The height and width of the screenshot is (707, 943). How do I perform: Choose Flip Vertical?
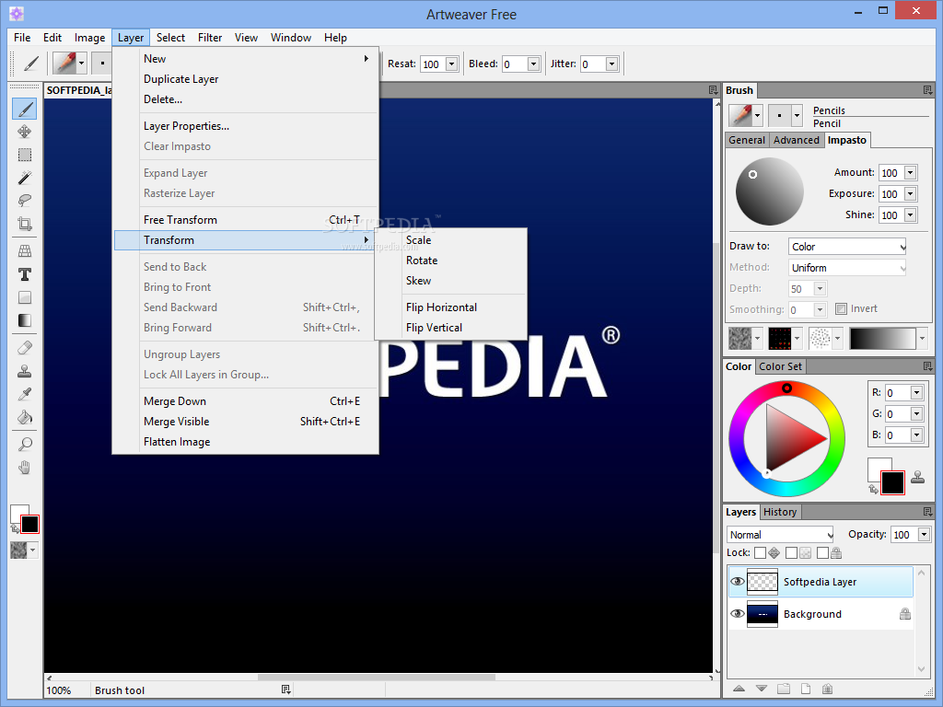pyautogui.click(x=435, y=328)
